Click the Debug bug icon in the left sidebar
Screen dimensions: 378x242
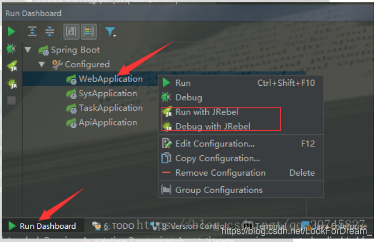[12, 49]
